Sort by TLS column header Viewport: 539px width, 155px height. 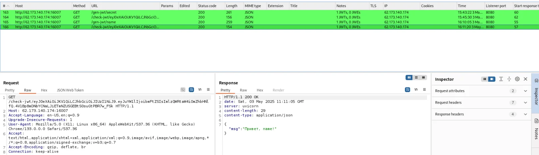[376, 6]
